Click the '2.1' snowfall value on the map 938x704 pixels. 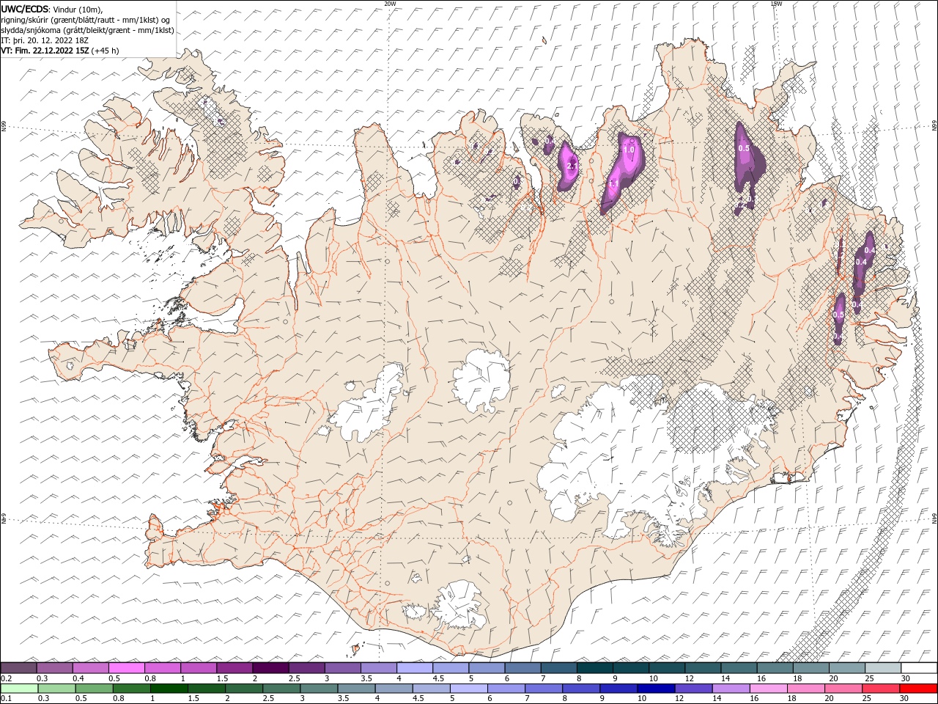coord(572,166)
